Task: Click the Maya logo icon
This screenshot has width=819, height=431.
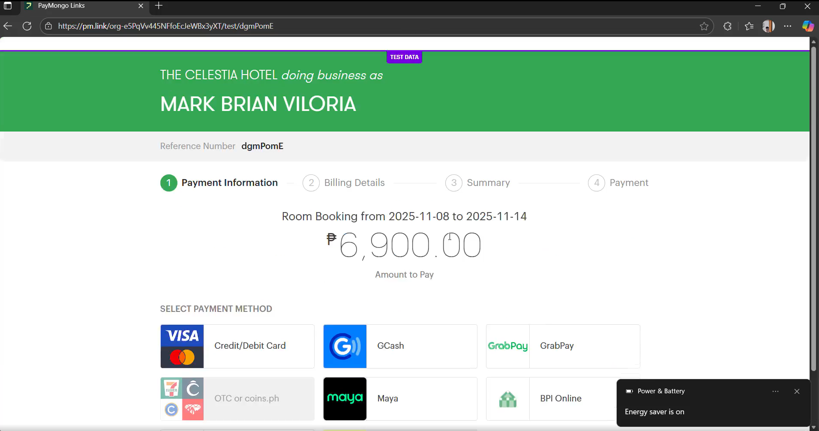Action: 345,399
